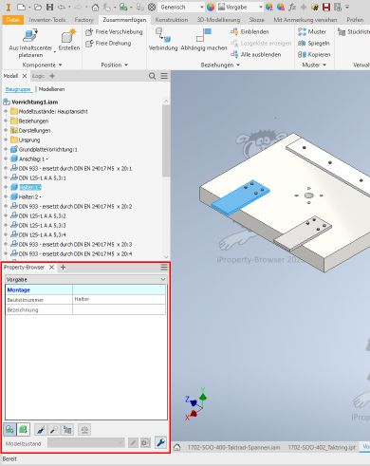Click the home view icon above the ribbon
Screen dimensions: 370x466
pyautogui.click(x=95, y=7)
